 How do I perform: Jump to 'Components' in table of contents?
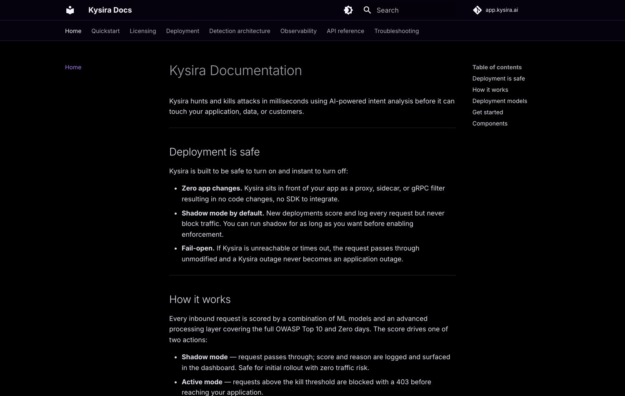(x=490, y=123)
